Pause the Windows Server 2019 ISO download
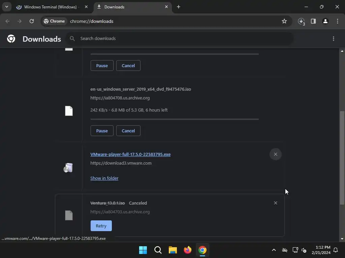Image resolution: width=345 pixels, height=258 pixels. coord(102,131)
